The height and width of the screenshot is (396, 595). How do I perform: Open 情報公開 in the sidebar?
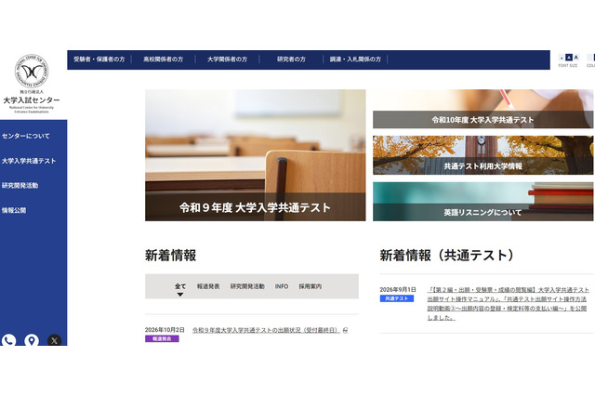[x=14, y=210]
